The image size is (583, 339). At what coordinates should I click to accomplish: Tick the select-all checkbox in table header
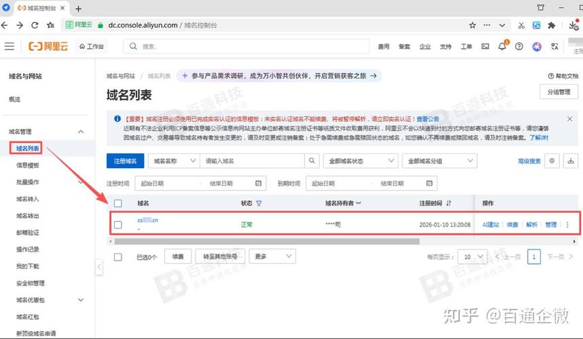pyautogui.click(x=118, y=203)
